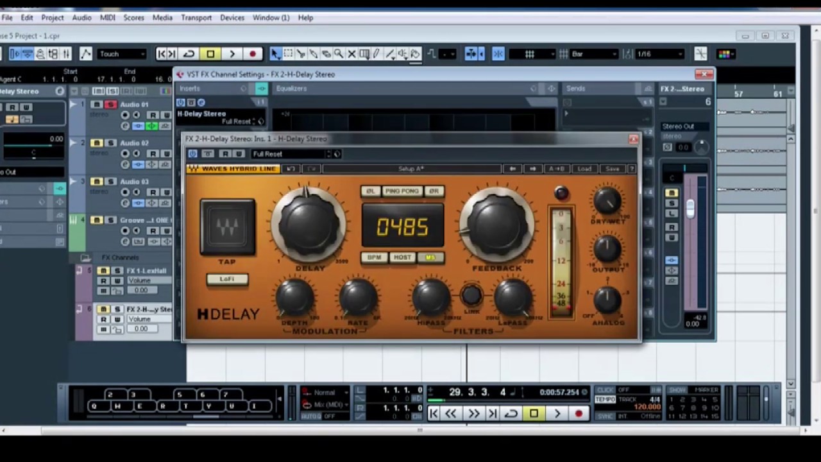The image size is (821, 462).
Task: Select the Mute X tool in toolbar
Action: coord(351,54)
